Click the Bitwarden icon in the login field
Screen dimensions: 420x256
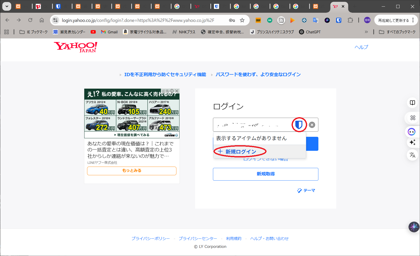(x=299, y=125)
